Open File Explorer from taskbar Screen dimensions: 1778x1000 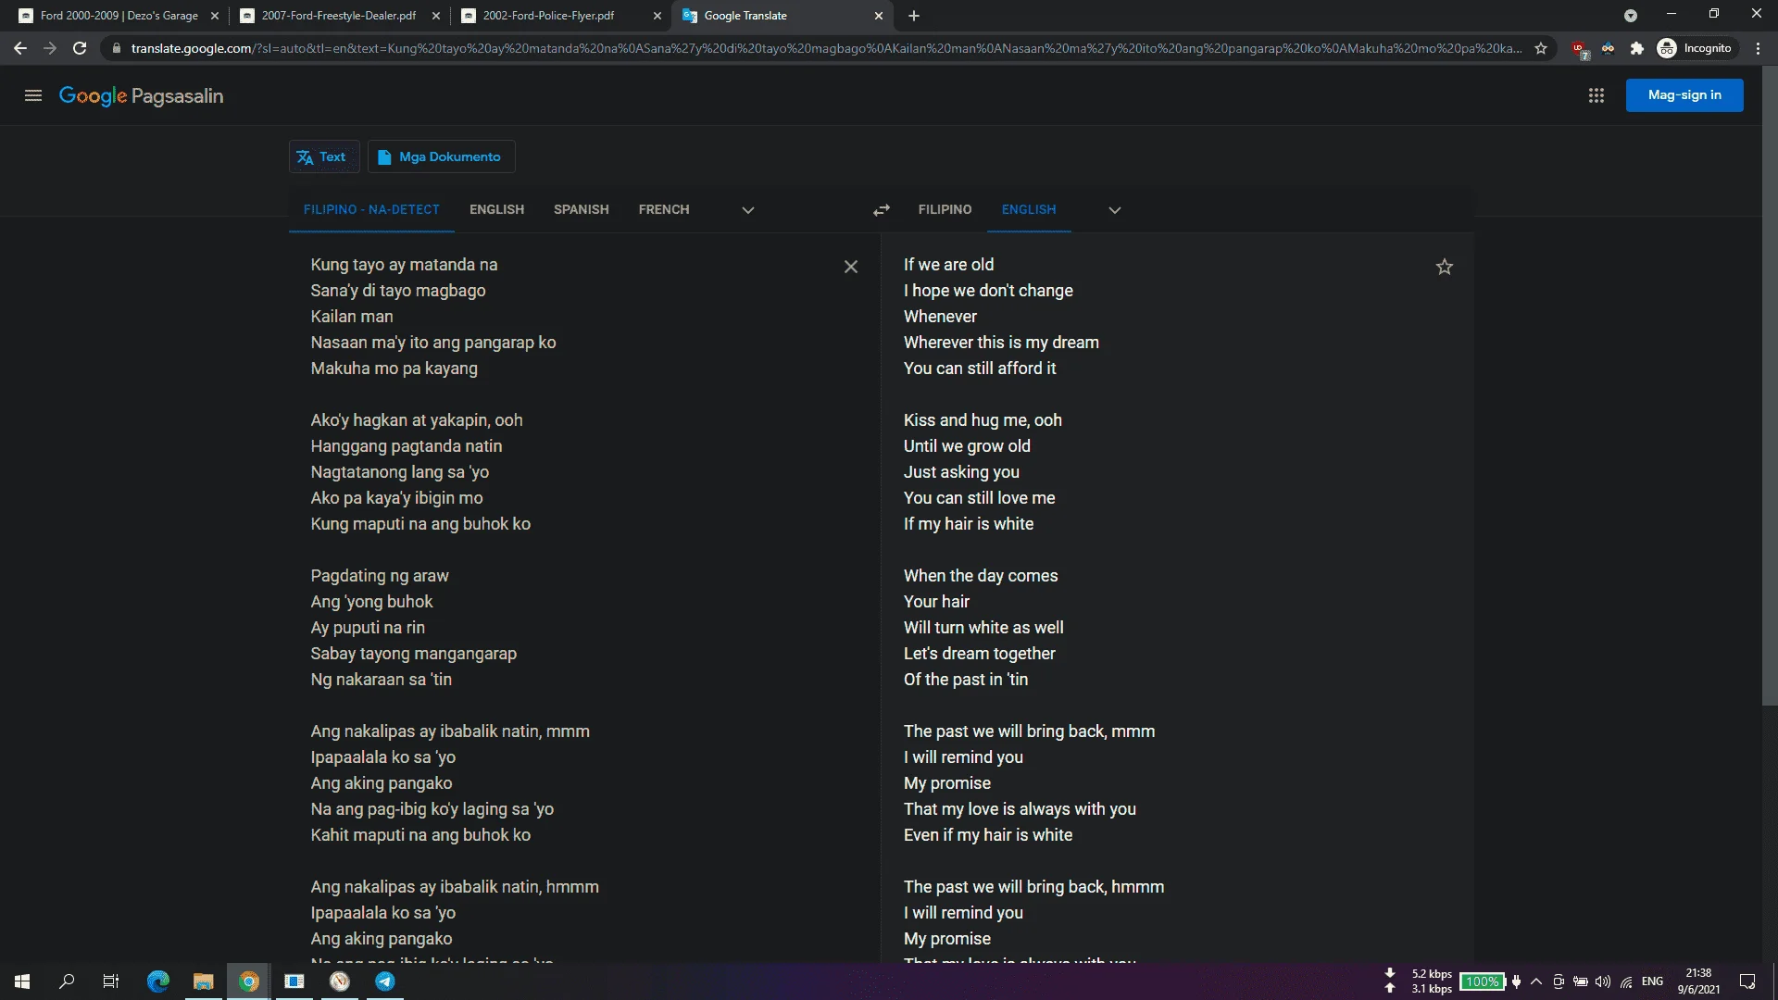203,981
